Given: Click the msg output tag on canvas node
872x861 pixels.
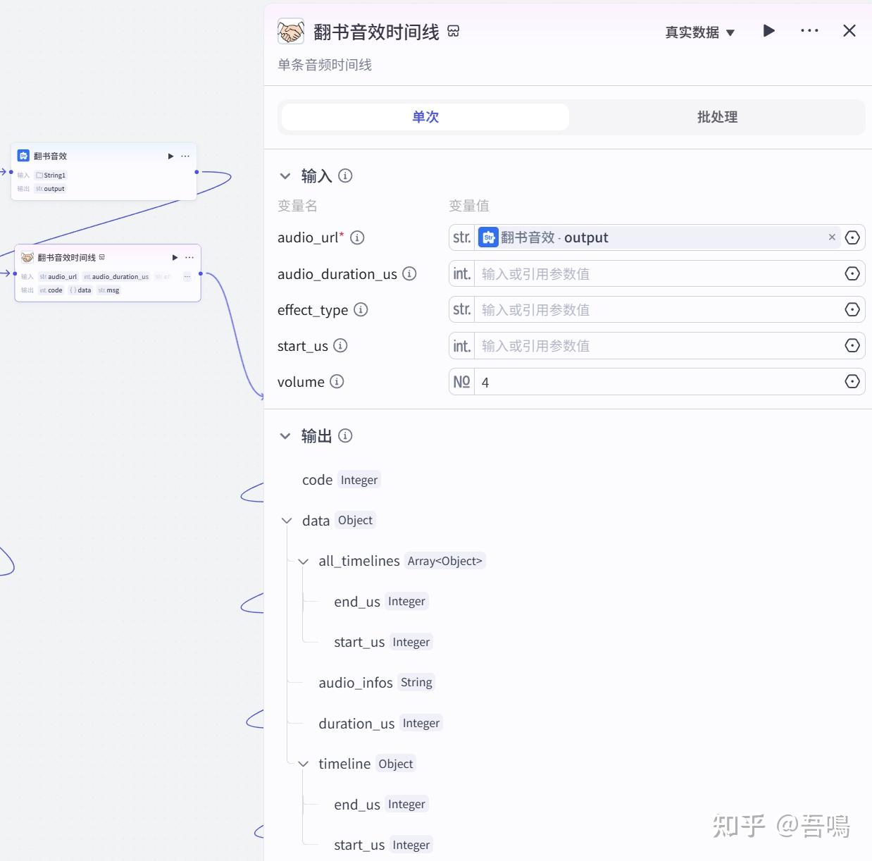Looking at the screenshot, I should click(109, 290).
